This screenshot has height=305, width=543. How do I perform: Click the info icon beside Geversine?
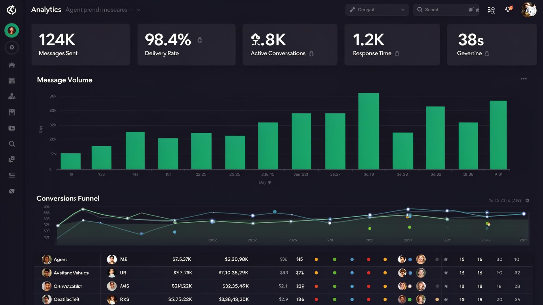tap(487, 53)
